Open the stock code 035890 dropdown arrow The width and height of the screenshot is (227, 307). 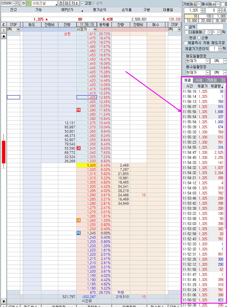point(14,3)
